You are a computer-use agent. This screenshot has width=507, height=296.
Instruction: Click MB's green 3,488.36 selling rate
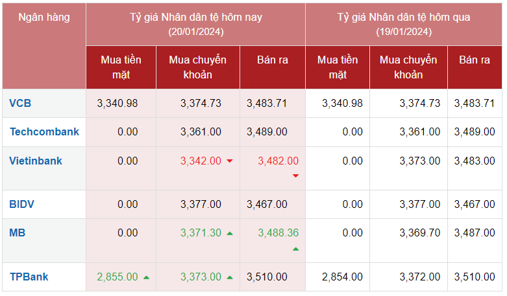click(x=278, y=233)
